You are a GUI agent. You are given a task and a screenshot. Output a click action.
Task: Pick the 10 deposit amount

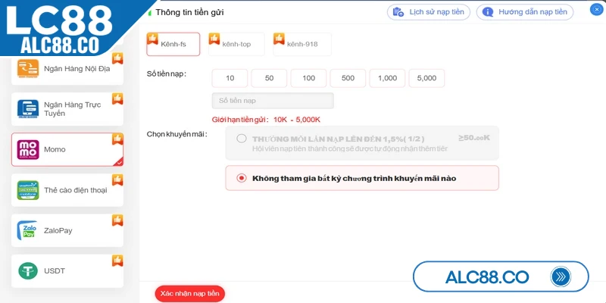tap(230, 78)
